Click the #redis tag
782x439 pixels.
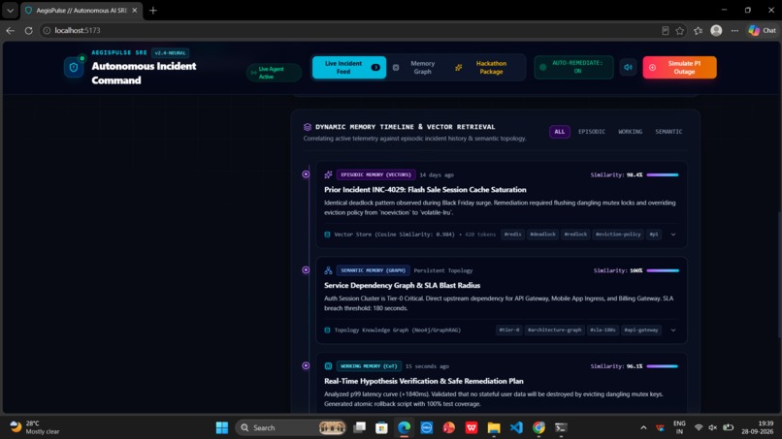(512, 235)
